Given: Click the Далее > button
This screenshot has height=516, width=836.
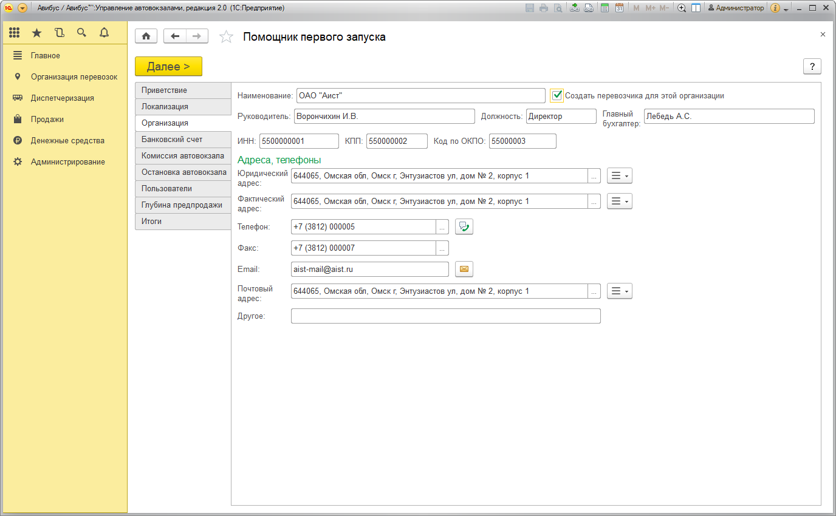Looking at the screenshot, I should [x=168, y=66].
